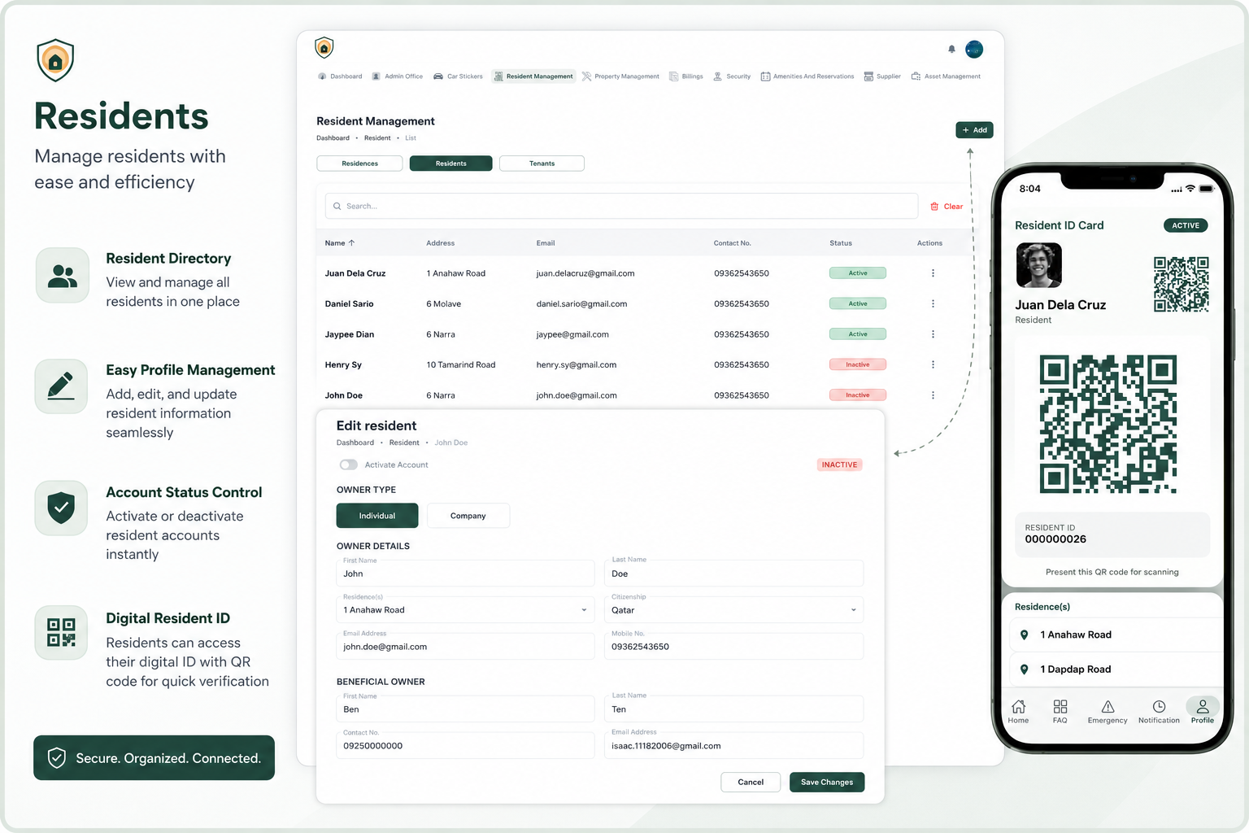The image size is (1249, 833).
Task: Open Home tab in phone app
Action: click(x=1018, y=712)
